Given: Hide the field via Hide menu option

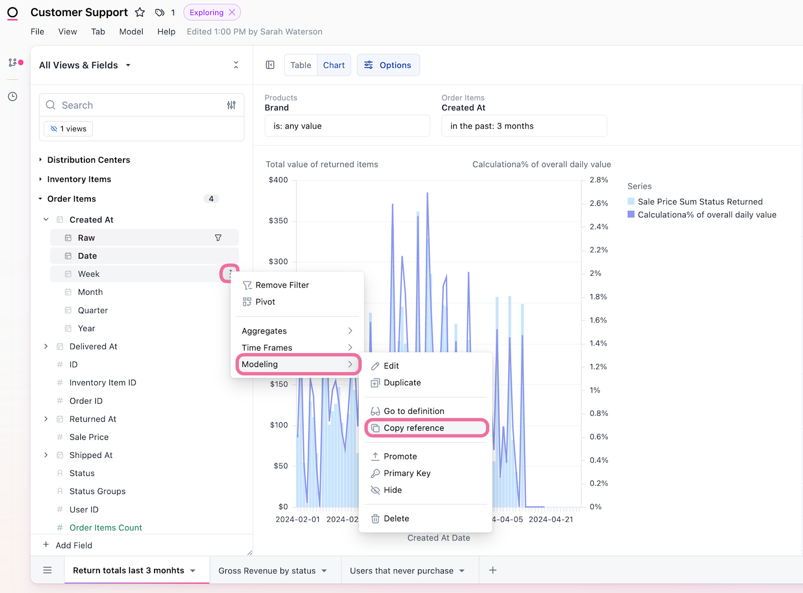Looking at the screenshot, I should [392, 490].
